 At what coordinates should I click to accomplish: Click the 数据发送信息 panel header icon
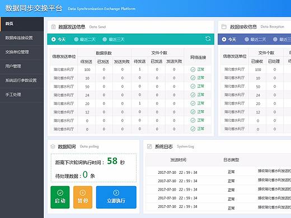click(53, 27)
